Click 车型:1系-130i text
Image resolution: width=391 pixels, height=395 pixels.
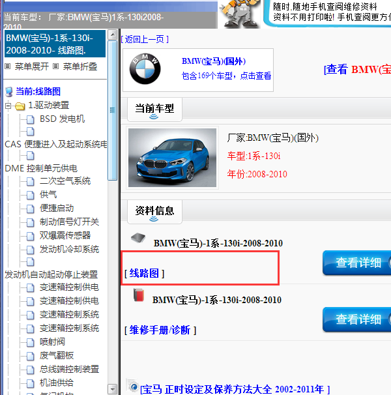pyautogui.click(x=253, y=156)
